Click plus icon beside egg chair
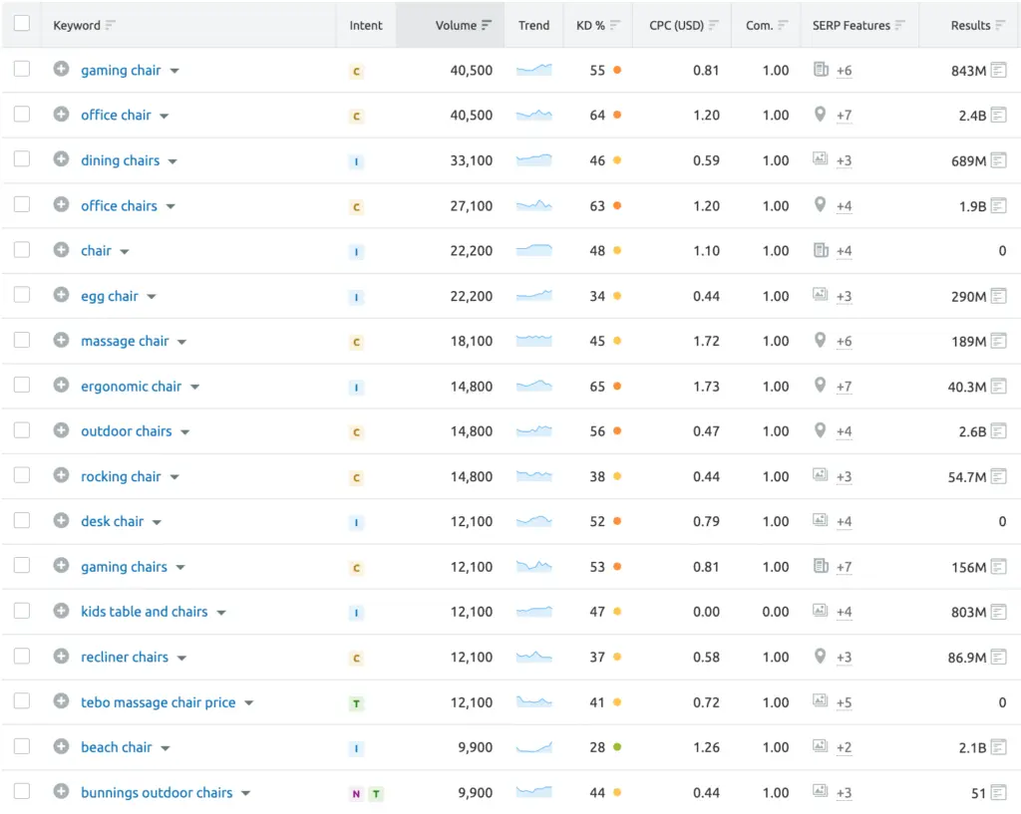 (x=61, y=295)
